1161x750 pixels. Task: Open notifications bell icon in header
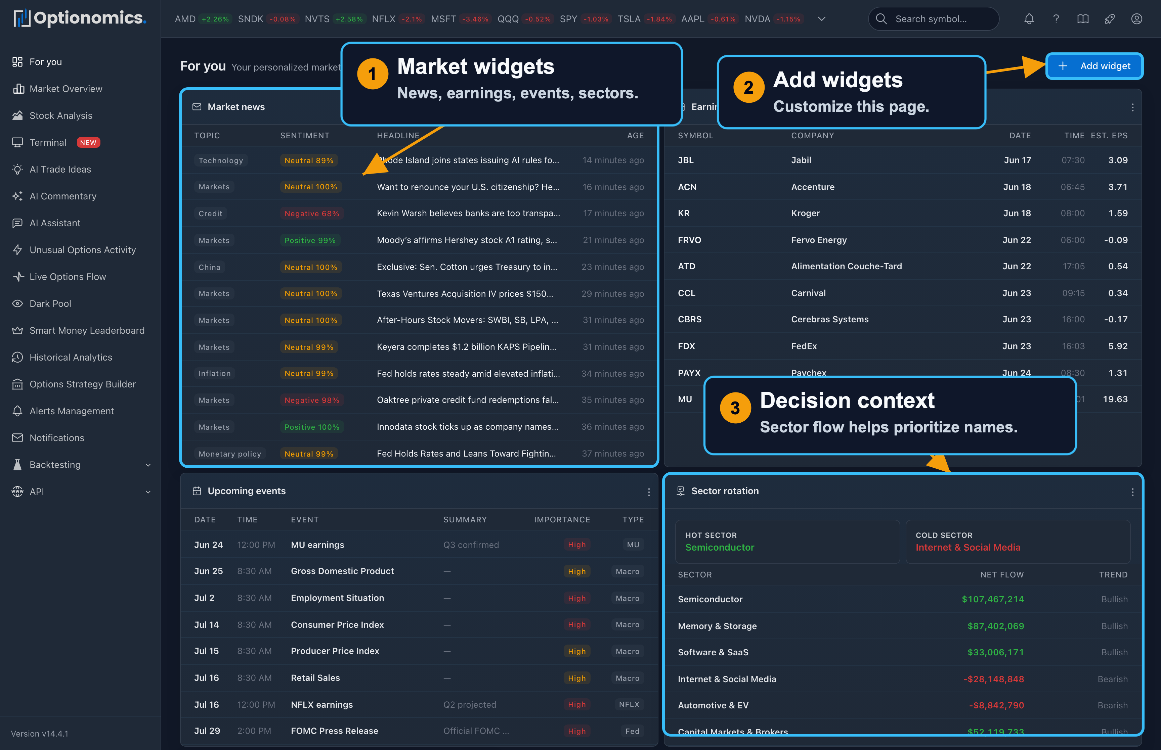pyautogui.click(x=1029, y=19)
